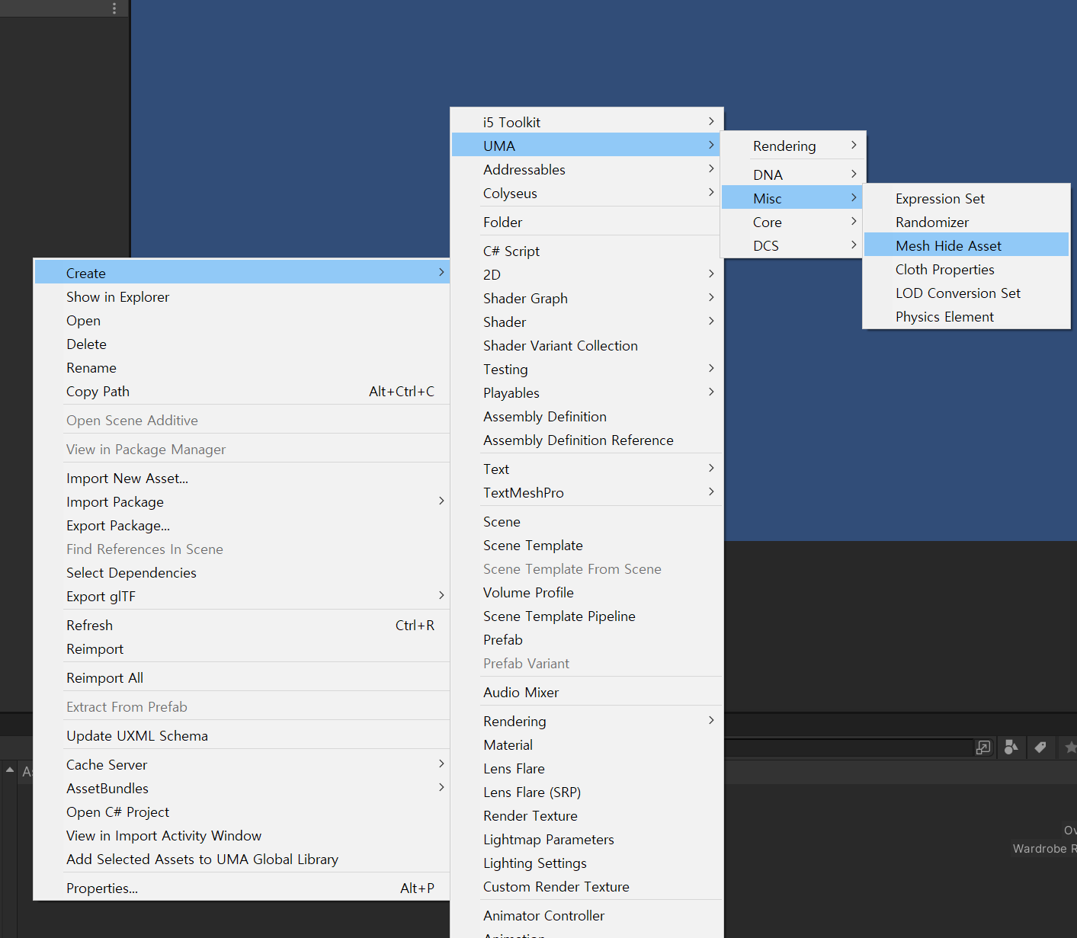This screenshot has height=938, width=1077.
Task: Expand the TextMeshPro submenu arrow
Action: point(711,492)
